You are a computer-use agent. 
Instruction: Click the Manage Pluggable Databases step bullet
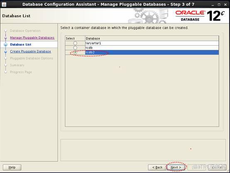(x=6, y=38)
